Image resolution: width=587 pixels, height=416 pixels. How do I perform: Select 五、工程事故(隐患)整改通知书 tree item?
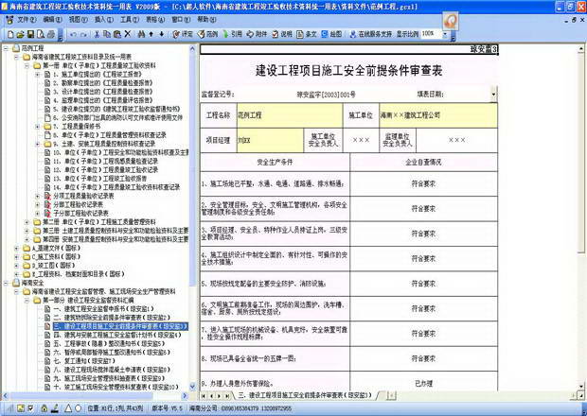(x=109, y=343)
